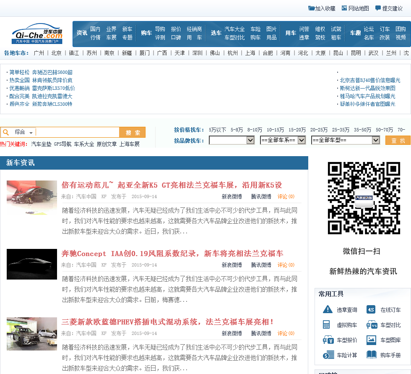Open 雅马哈汽车产品规划曝光 news link
This screenshot has height=374, width=411.
367,96
